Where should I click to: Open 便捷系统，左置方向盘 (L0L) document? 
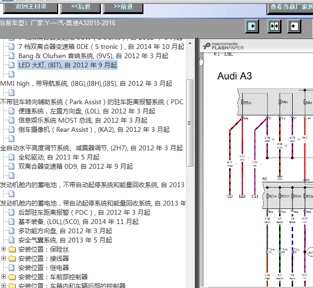[x=87, y=111]
